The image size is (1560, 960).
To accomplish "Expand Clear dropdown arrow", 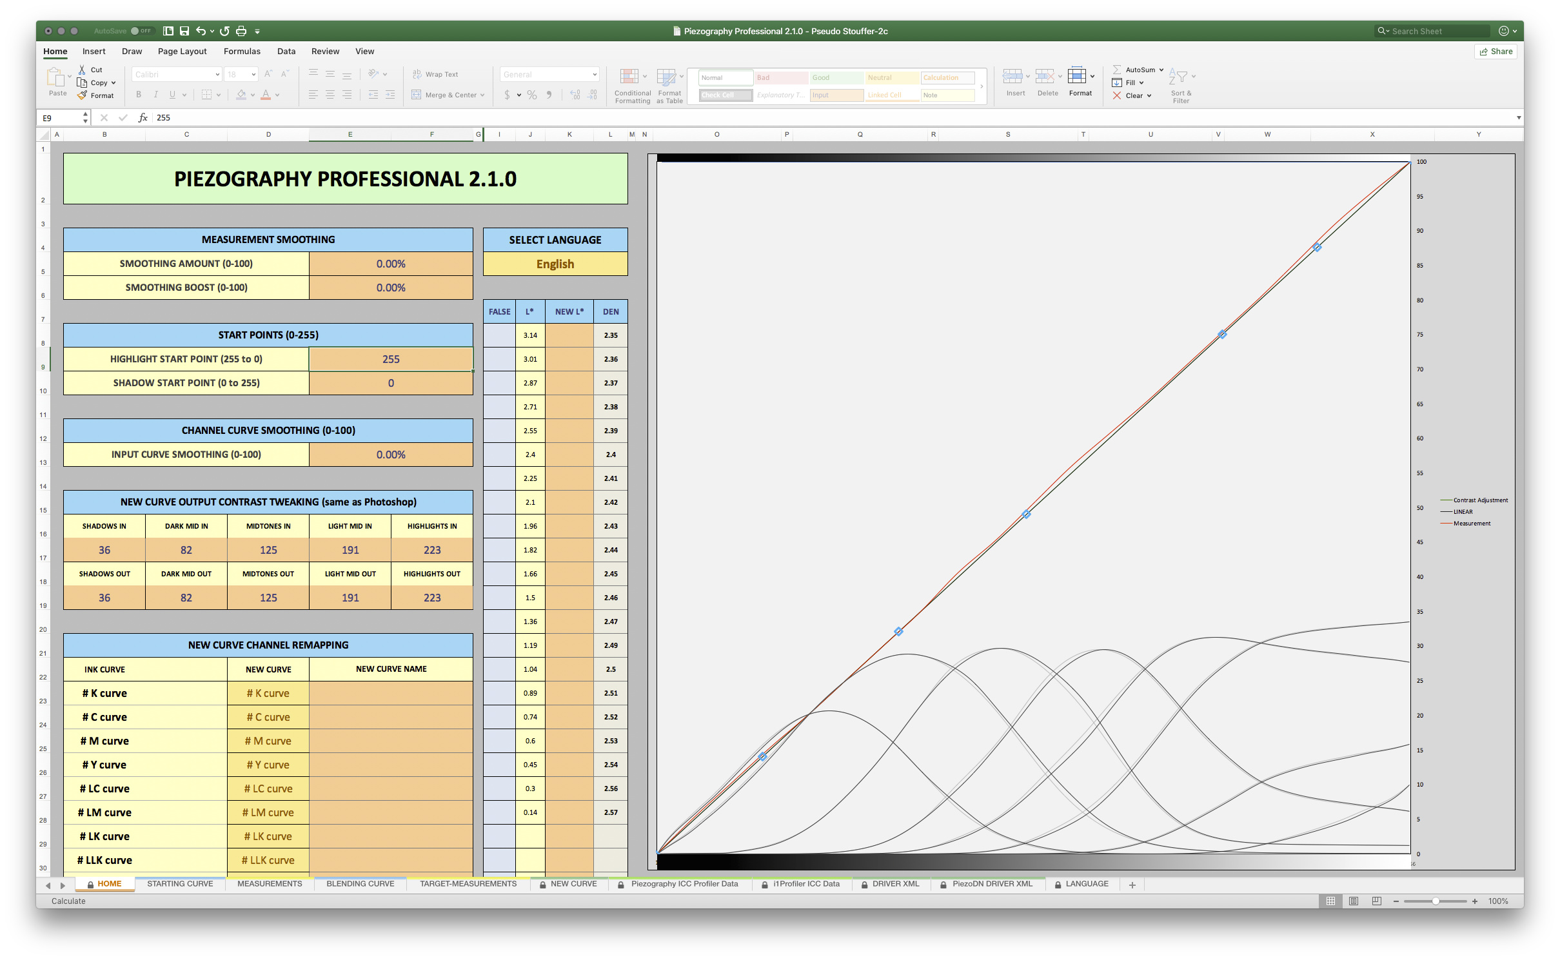I will pos(1149,95).
